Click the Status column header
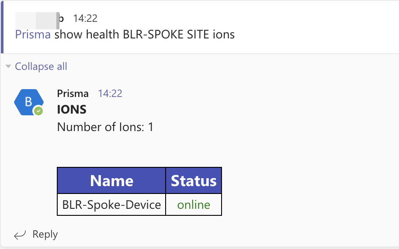This screenshot has height=249, width=399. click(194, 181)
